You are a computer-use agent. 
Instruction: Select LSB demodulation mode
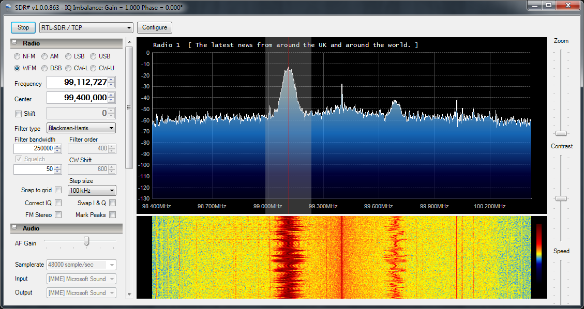click(x=75, y=56)
